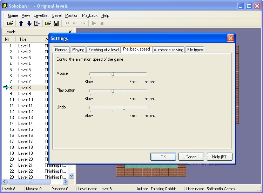The width and height of the screenshot is (263, 193).
Task: Close the Levels panel with the X
Action: (70, 32)
